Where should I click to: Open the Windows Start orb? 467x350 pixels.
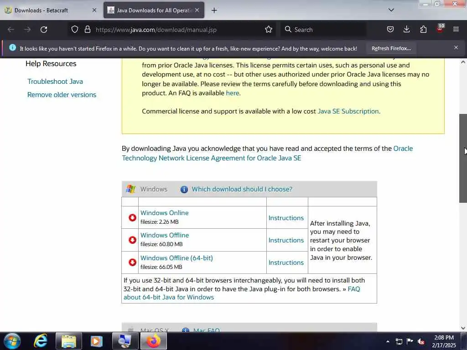pos(12,341)
